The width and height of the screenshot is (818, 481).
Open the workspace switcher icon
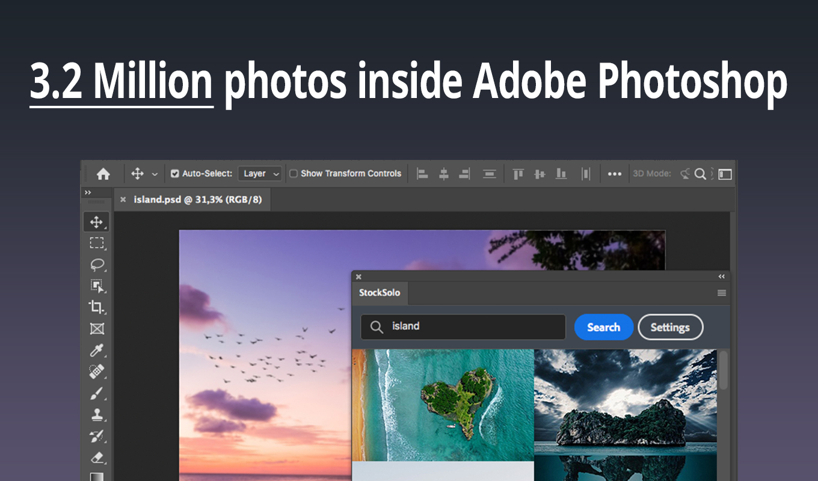pyautogui.click(x=725, y=174)
